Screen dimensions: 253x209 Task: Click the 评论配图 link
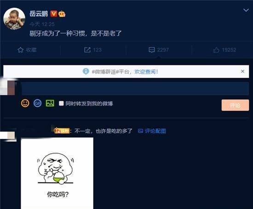(x=152, y=131)
